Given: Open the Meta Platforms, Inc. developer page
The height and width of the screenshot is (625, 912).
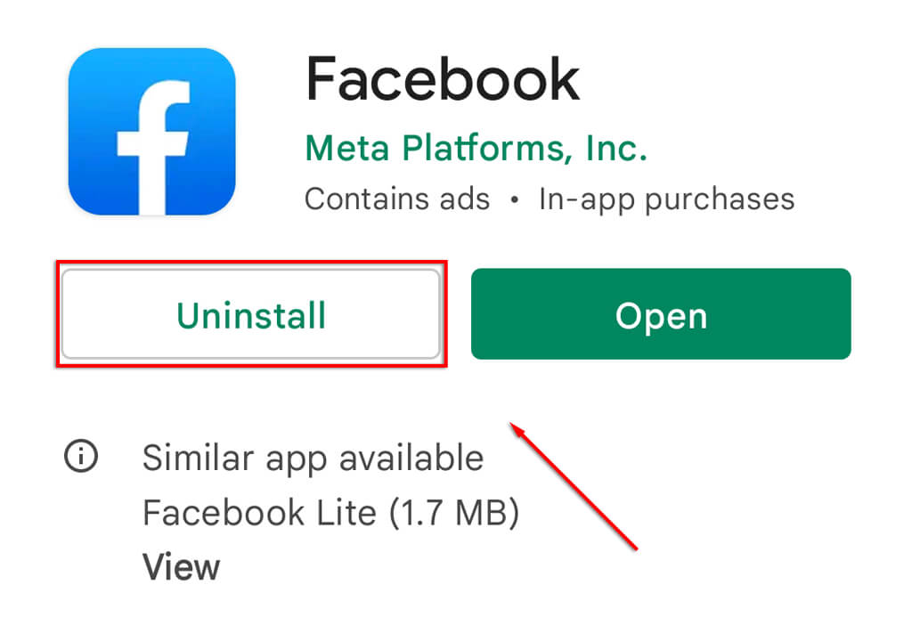Looking at the screenshot, I should pos(476,148).
